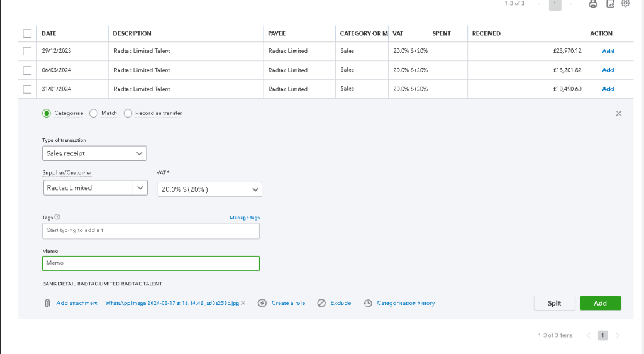Screen dimensions: 644x354
Task: Click the paperclip attachment icon
Action: pyautogui.click(x=47, y=303)
